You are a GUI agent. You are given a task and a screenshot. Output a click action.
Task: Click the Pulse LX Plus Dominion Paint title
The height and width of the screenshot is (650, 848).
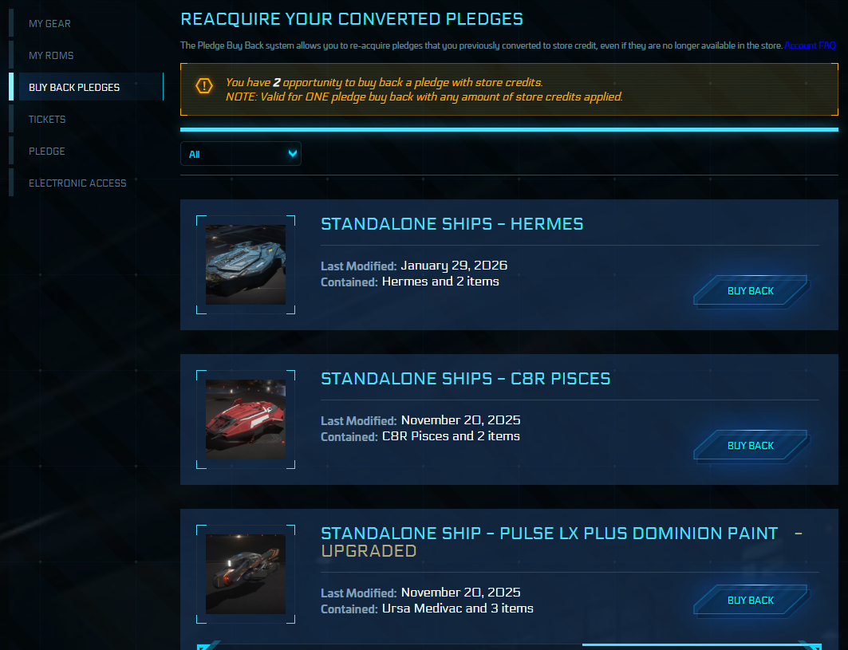549,534
